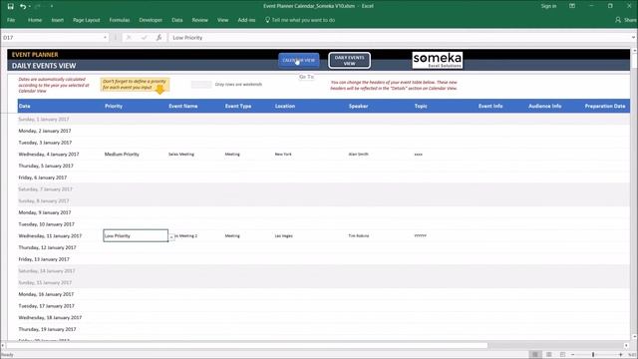Viewport: 638px width, 359px height.
Task: Click the Name Box showing D17
Action: click(52, 38)
